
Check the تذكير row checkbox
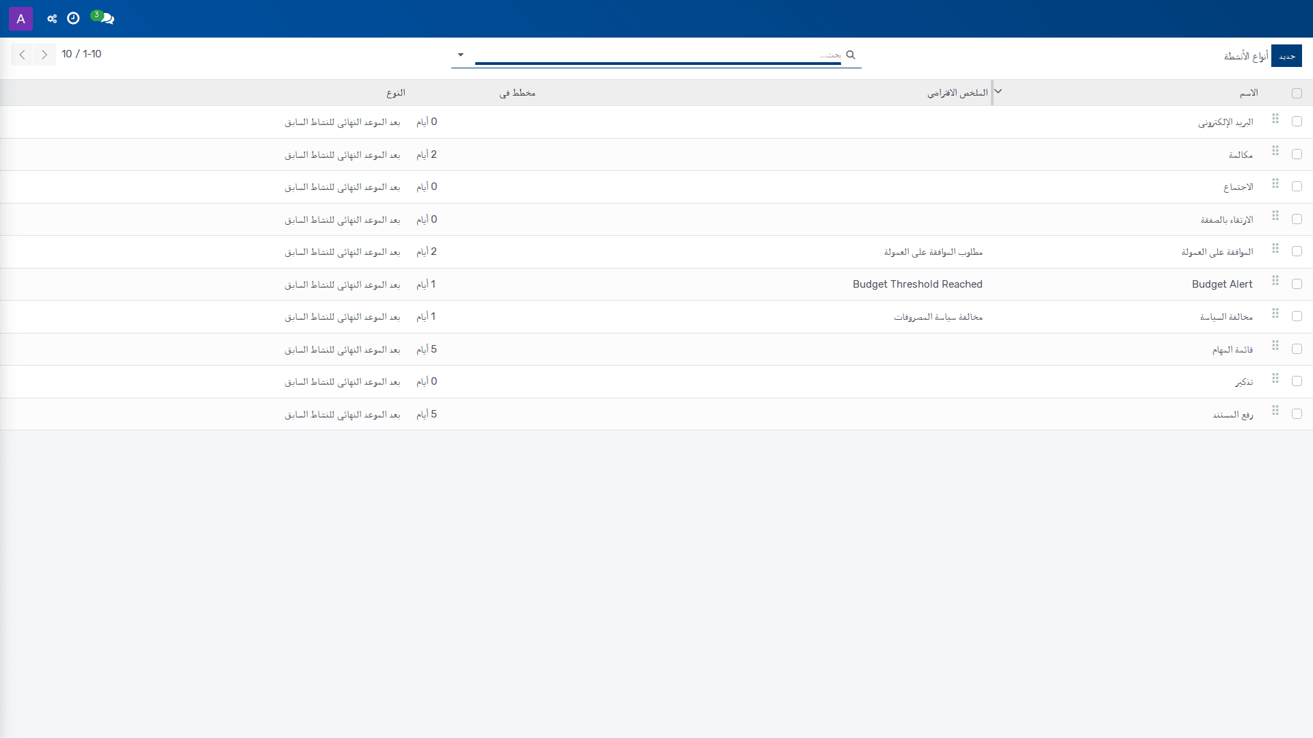point(1297,381)
